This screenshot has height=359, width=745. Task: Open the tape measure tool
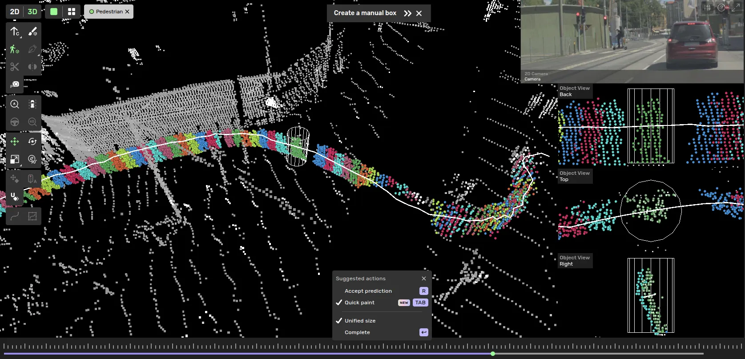coord(15,84)
